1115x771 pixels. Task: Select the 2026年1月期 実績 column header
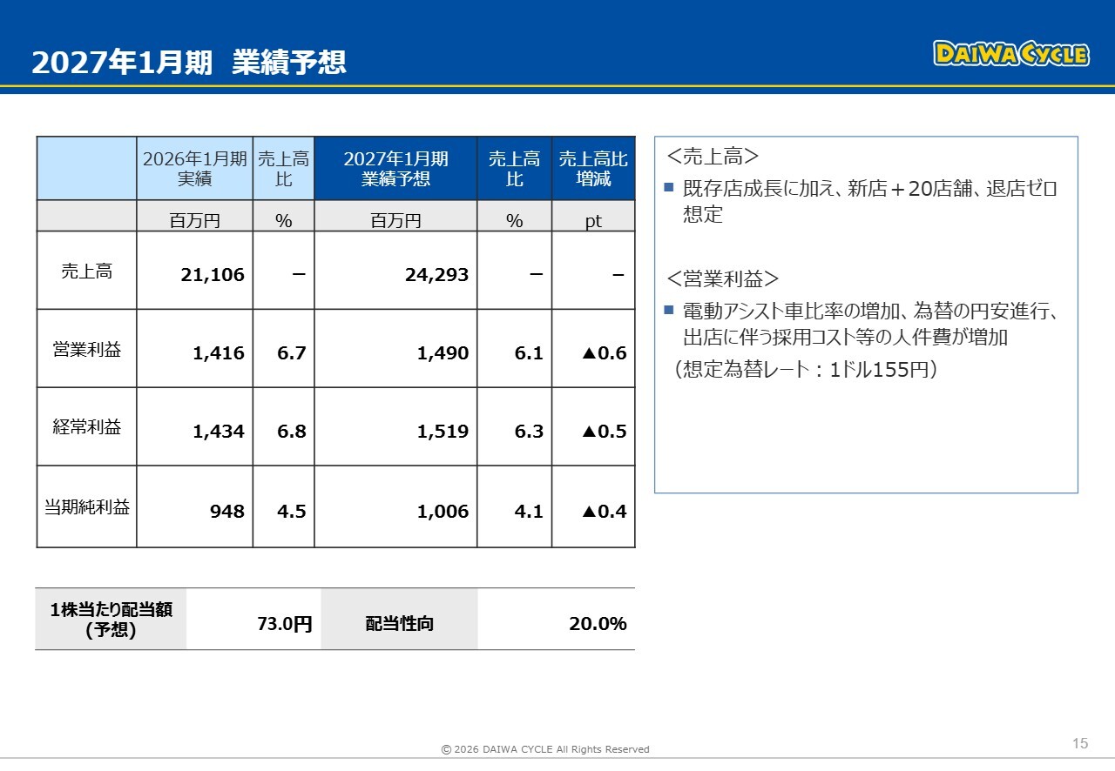(x=194, y=169)
